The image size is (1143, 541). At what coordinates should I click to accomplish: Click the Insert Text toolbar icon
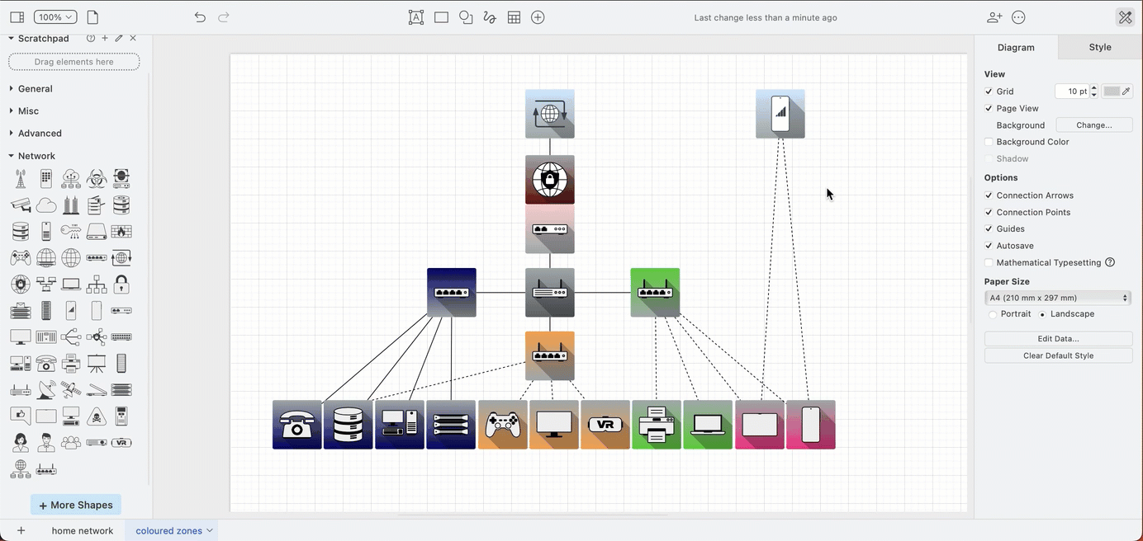coord(416,17)
